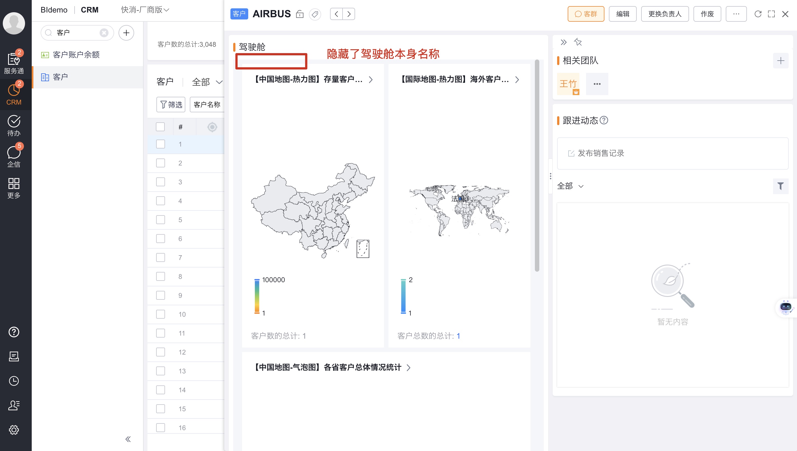This screenshot has height=451, width=797.
Task: Click the user avatar at top left
Action: point(14,23)
